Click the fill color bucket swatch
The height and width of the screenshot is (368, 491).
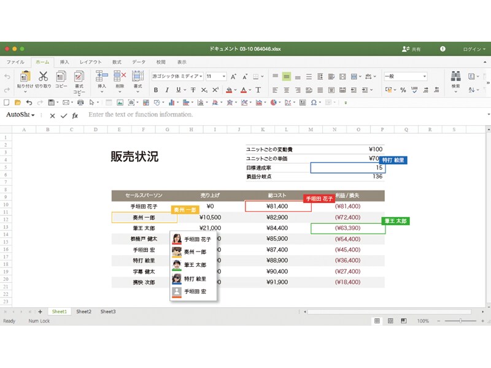pos(229,90)
